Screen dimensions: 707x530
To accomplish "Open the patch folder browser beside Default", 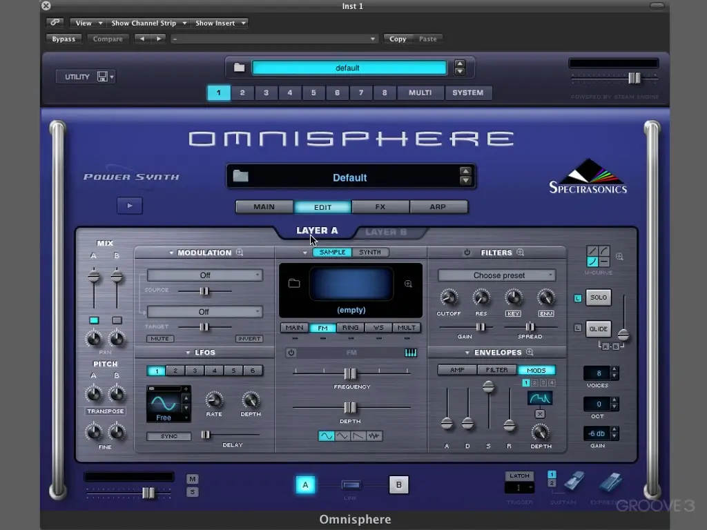I will coord(240,176).
